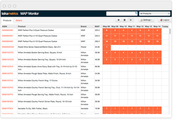Open the Riedel Wine glass ASIN link
The image size is (173, 119).
coord(8,47)
